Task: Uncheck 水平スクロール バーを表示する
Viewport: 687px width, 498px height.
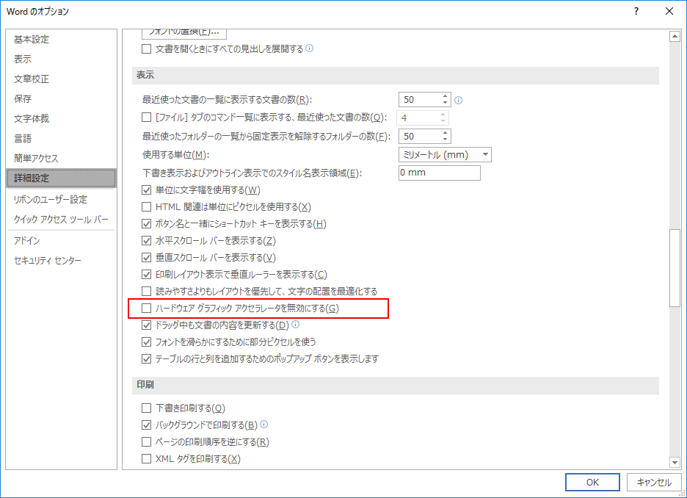Action: pyautogui.click(x=146, y=241)
